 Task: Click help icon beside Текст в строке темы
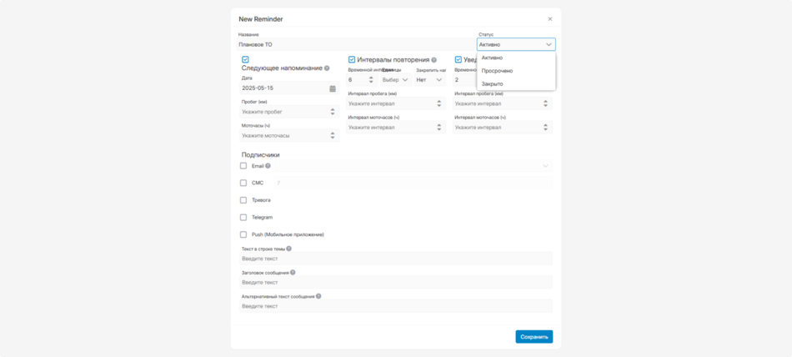pyautogui.click(x=288, y=249)
